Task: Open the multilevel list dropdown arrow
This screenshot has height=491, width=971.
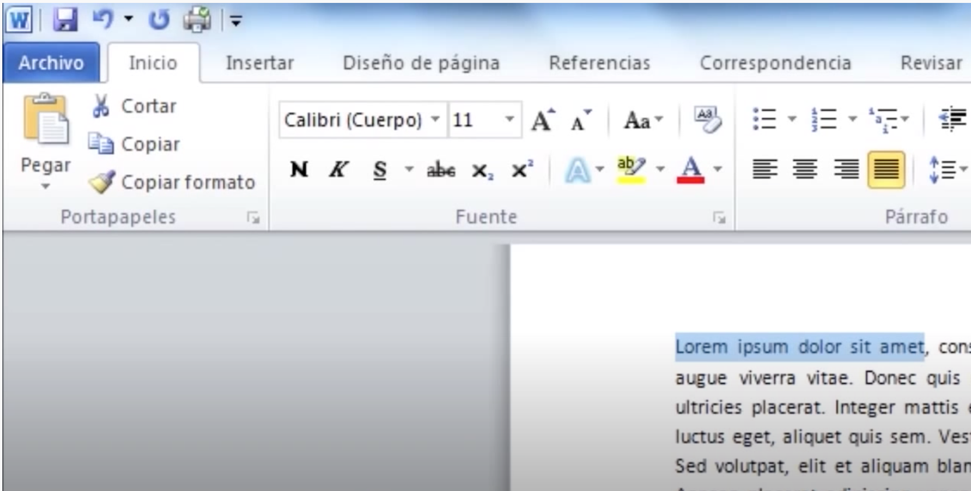Action: [x=905, y=119]
